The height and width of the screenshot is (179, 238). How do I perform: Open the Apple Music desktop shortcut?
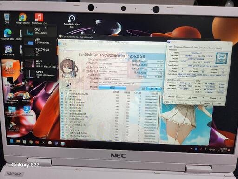39,19
